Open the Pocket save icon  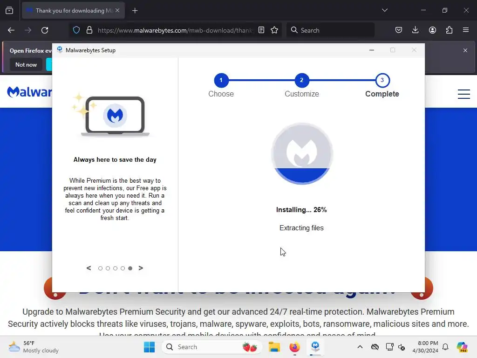click(x=399, y=30)
